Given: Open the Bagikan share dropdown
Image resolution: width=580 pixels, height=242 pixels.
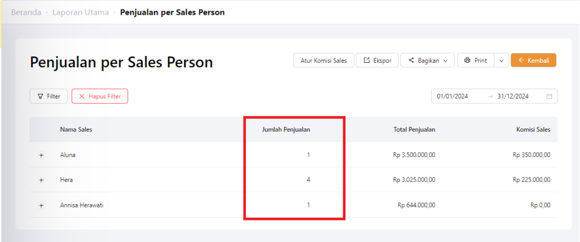Looking at the screenshot, I should coord(428,60).
